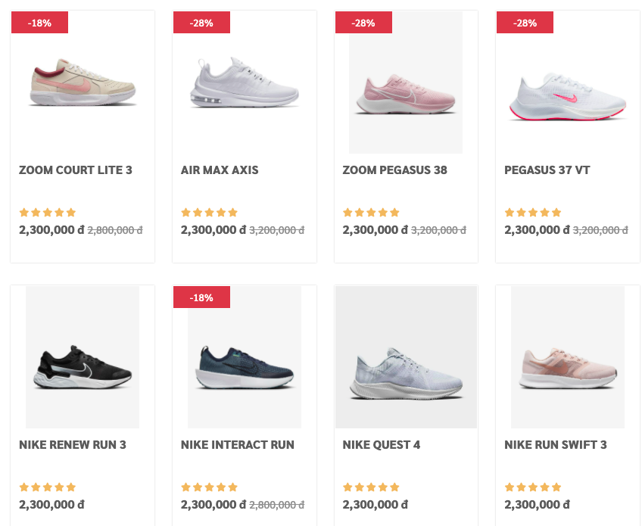Viewport: 642px width, 526px height.
Task: Click the first star rating on Zoom Pegasus 38
Action: tap(348, 213)
